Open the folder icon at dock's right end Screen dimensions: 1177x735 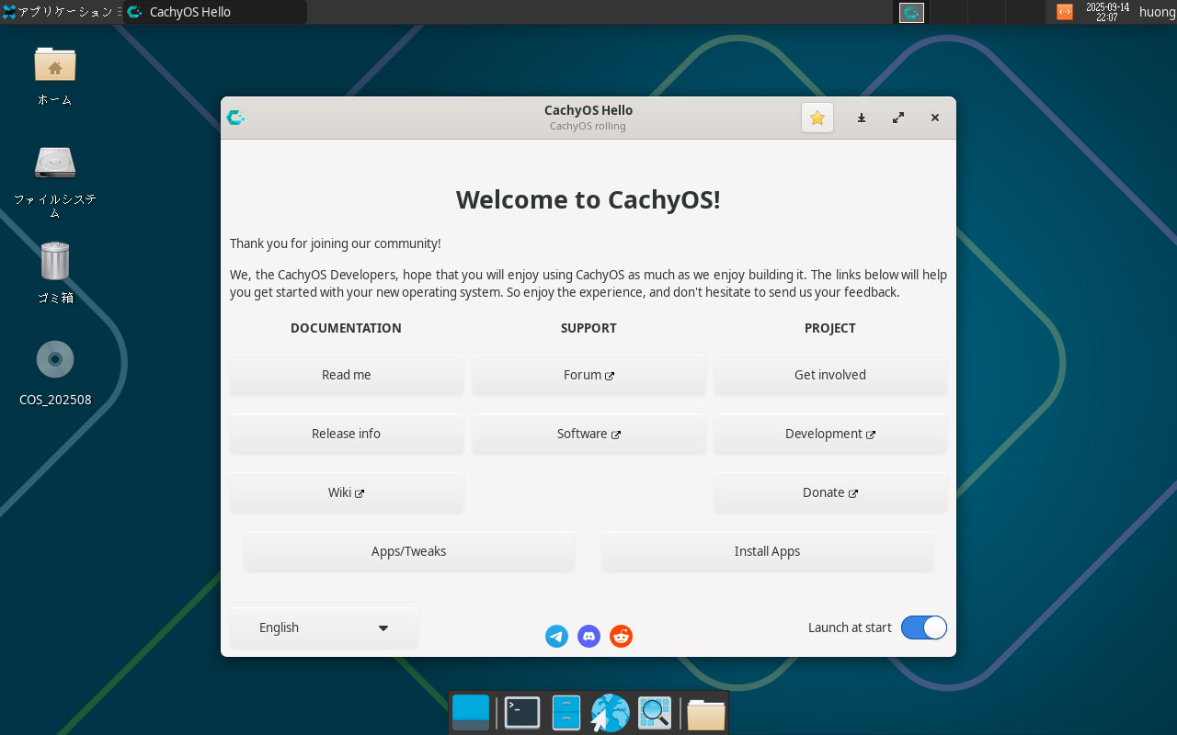point(706,714)
